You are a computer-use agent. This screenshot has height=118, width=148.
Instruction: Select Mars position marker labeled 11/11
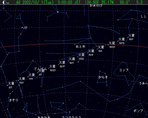coord(87,53)
